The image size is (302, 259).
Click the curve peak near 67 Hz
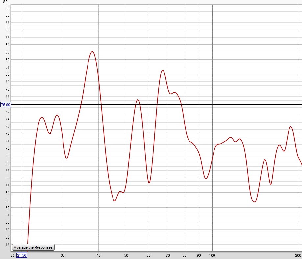coord(162,70)
